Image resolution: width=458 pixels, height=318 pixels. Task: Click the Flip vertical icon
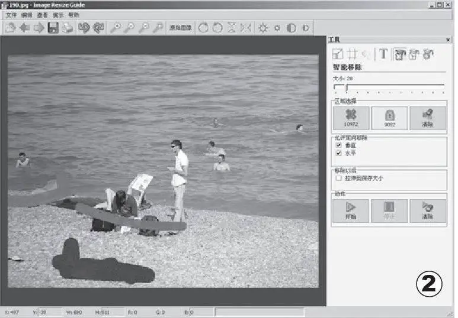pyautogui.click(x=232, y=28)
